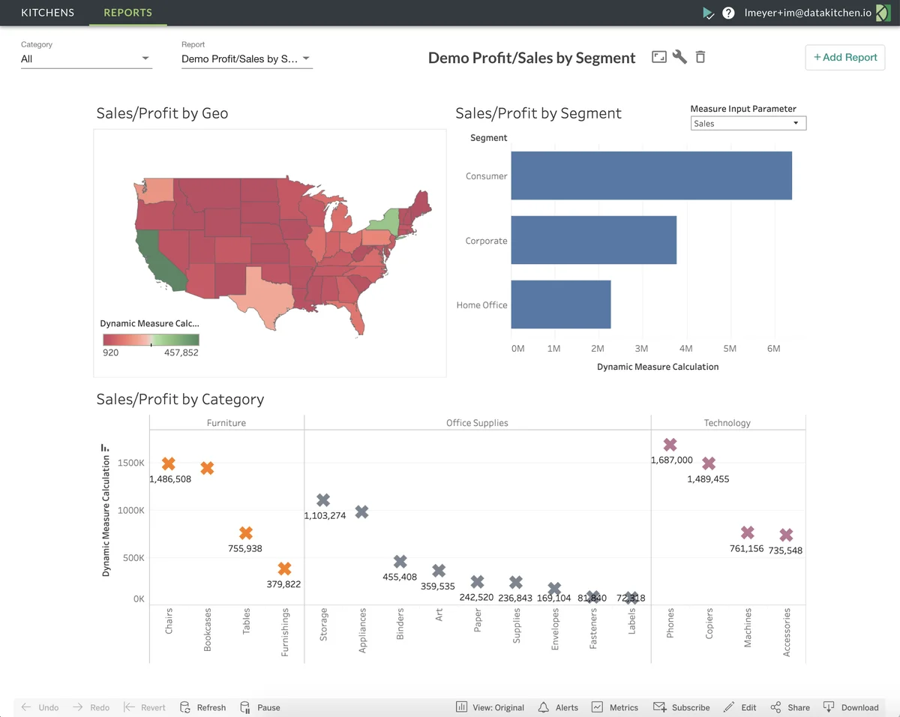This screenshot has height=717, width=900.
Task: Click Edit in the bottom toolbar
Action: tap(739, 706)
